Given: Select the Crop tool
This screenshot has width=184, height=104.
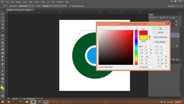Looking at the screenshot, I should click(3, 28).
